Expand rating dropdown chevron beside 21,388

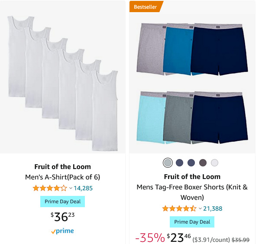tap(200, 208)
